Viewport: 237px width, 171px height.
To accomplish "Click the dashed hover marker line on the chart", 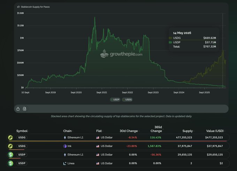I will coord(223,50).
